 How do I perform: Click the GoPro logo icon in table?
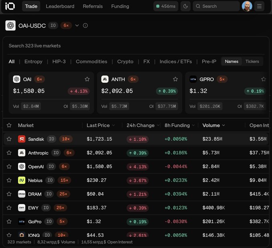pyautogui.click(x=22, y=222)
